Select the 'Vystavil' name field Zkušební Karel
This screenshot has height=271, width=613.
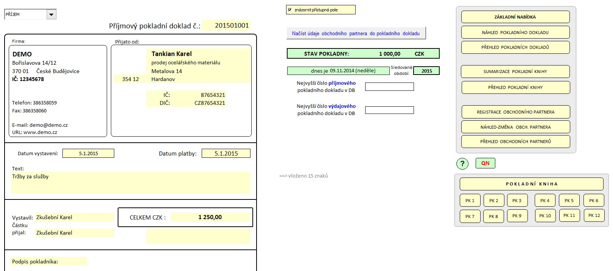75,217
